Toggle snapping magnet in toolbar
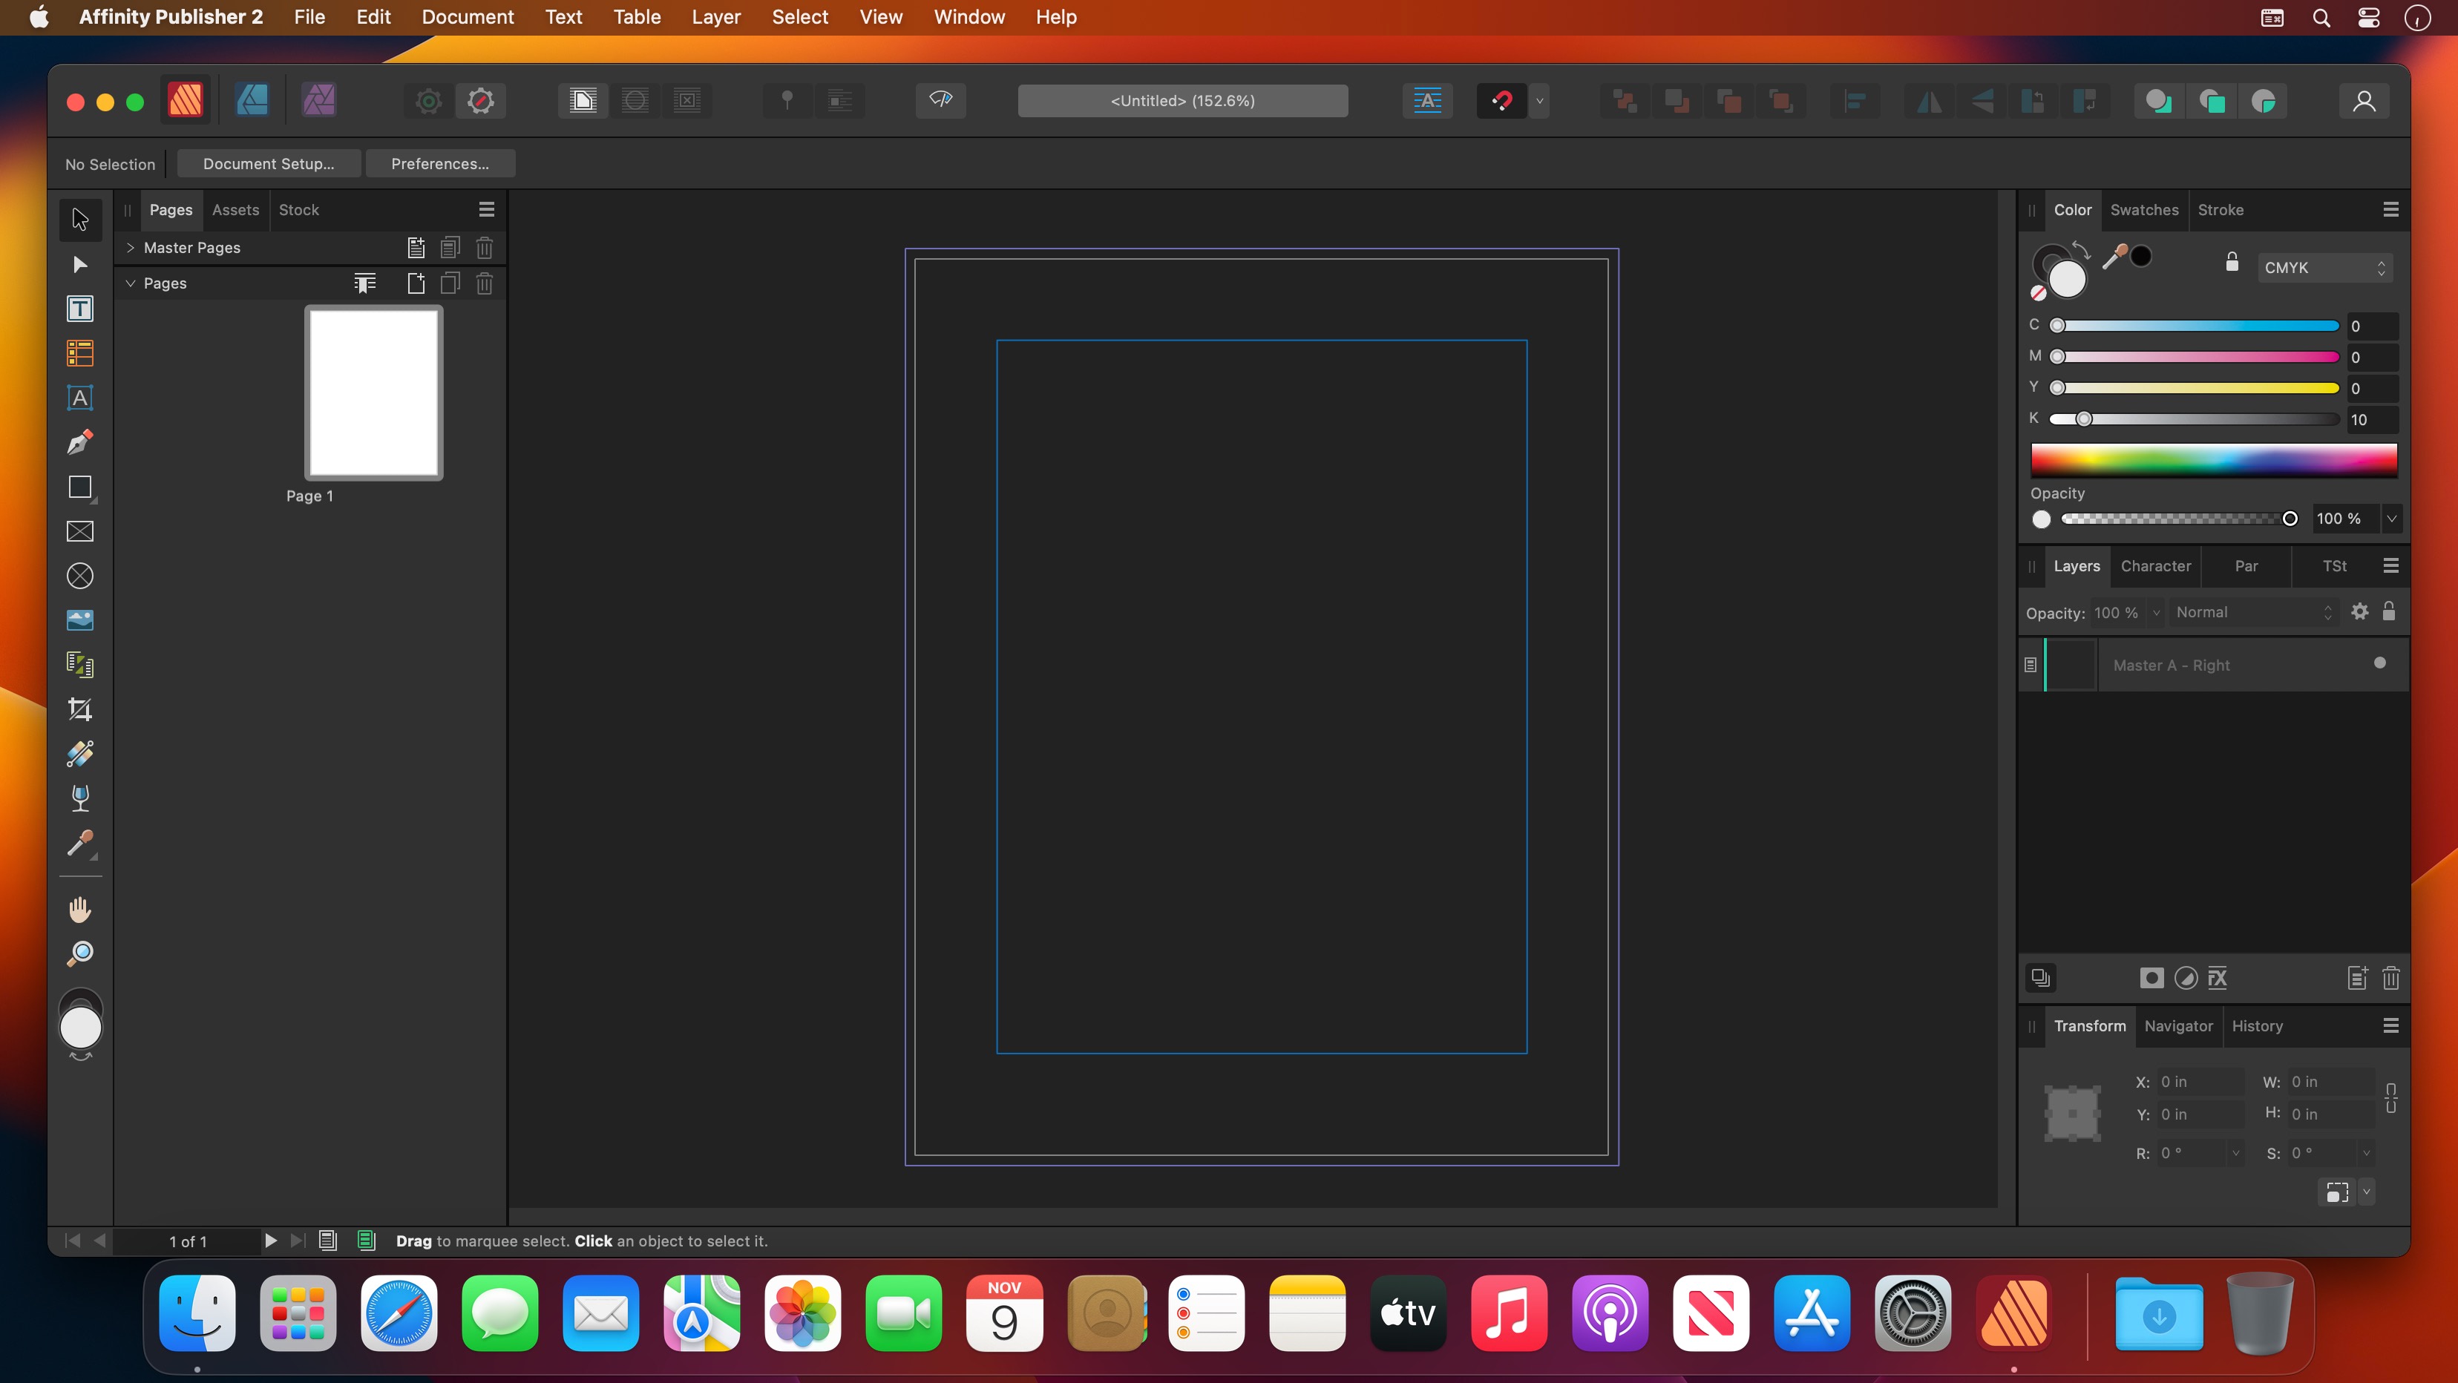The width and height of the screenshot is (2458, 1383). tap(1501, 100)
